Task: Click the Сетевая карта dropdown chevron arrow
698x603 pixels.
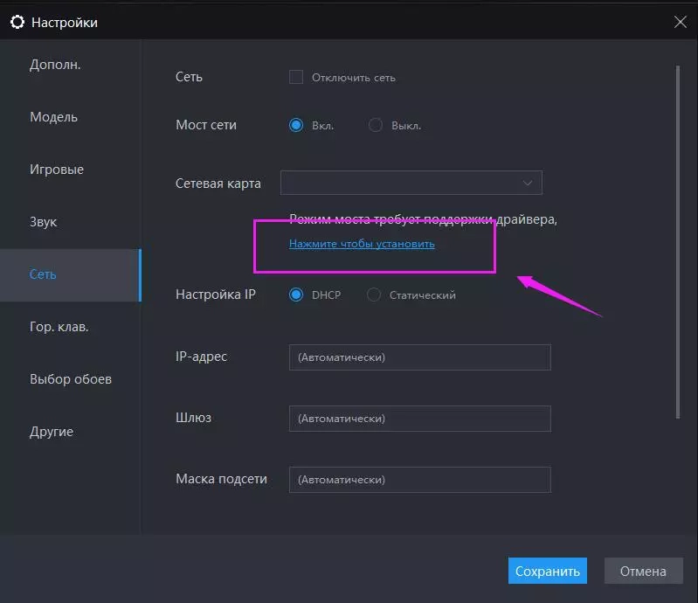Action: tap(528, 183)
